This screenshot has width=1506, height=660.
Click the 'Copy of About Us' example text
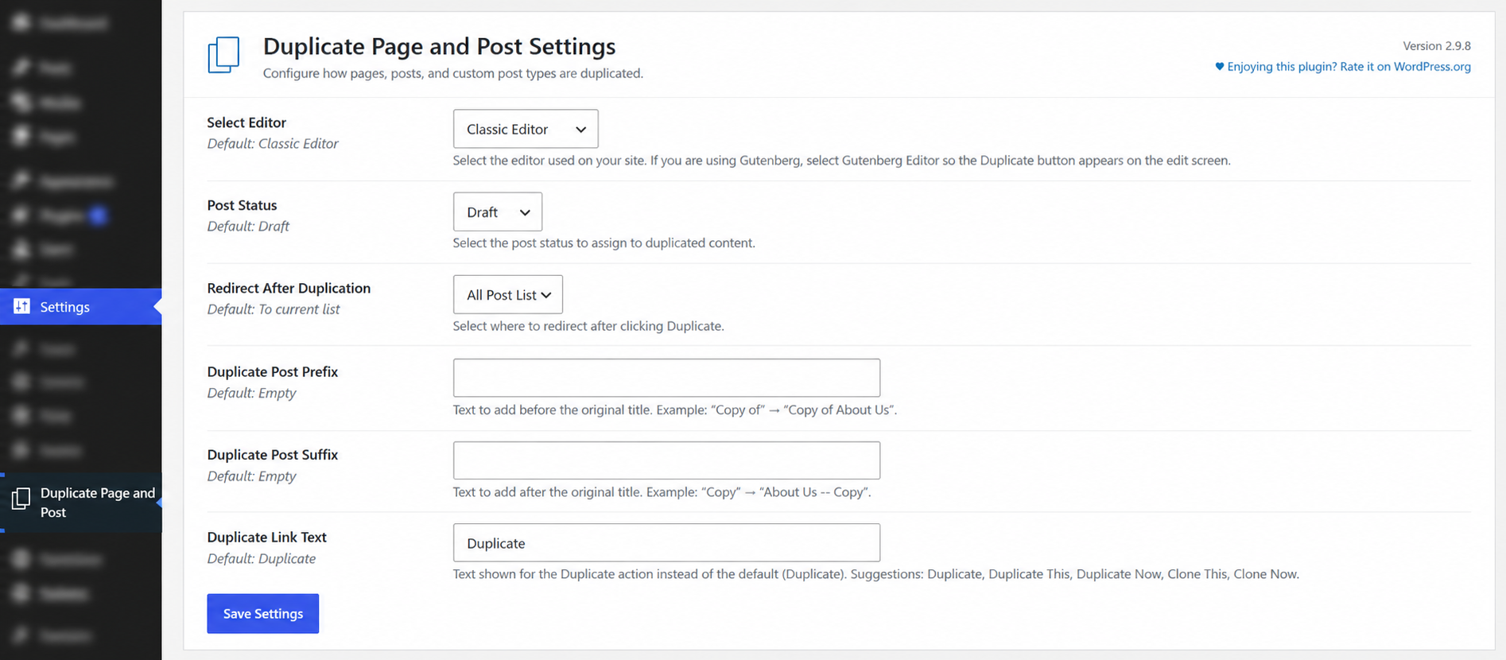839,410
